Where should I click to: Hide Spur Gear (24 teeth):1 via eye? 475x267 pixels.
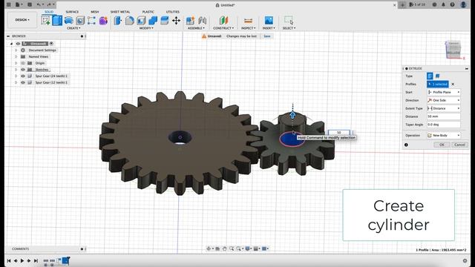click(x=23, y=76)
